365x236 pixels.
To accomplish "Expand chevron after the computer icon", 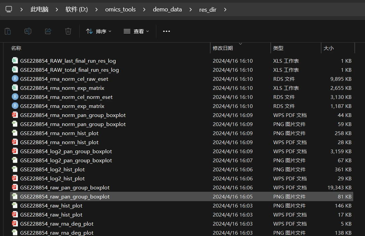I will [22, 9].
